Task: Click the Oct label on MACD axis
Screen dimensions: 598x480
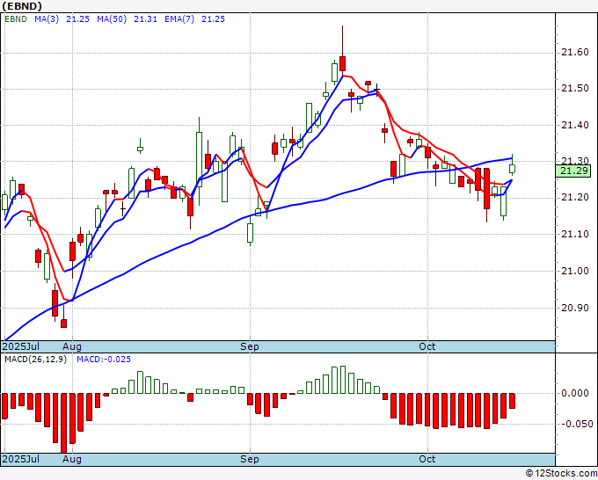Action: [x=427, y=459]
